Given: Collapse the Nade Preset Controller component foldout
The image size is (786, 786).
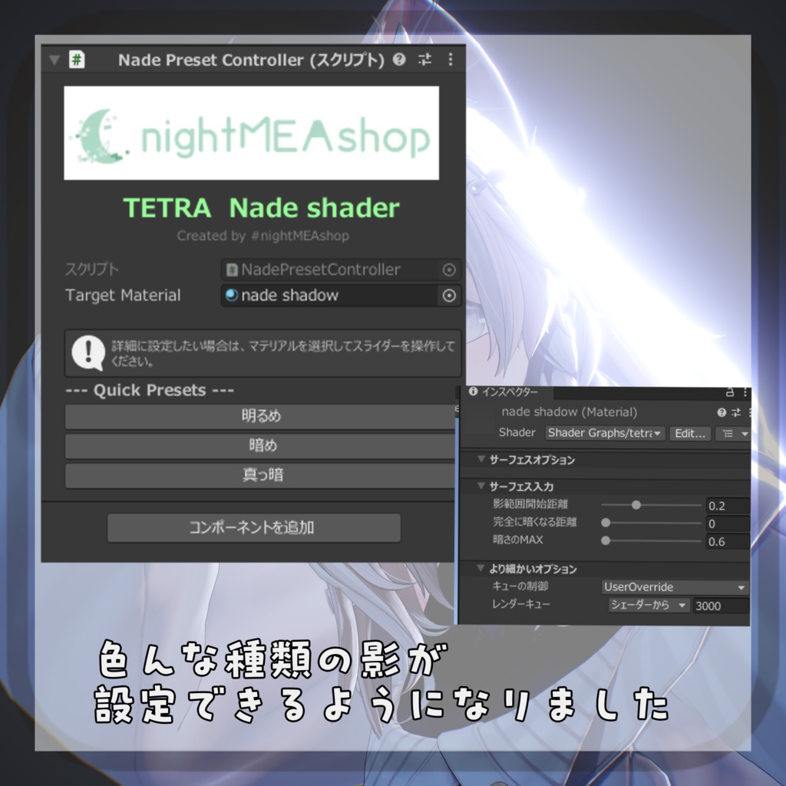Looking at the screenshot, I should click(x=54, y=60).
